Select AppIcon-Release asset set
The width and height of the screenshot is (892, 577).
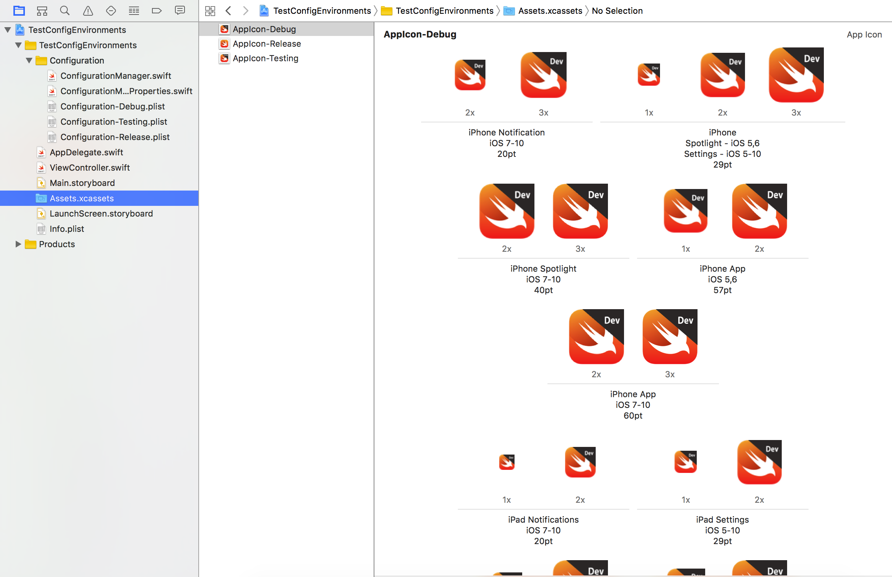[286, 44]
